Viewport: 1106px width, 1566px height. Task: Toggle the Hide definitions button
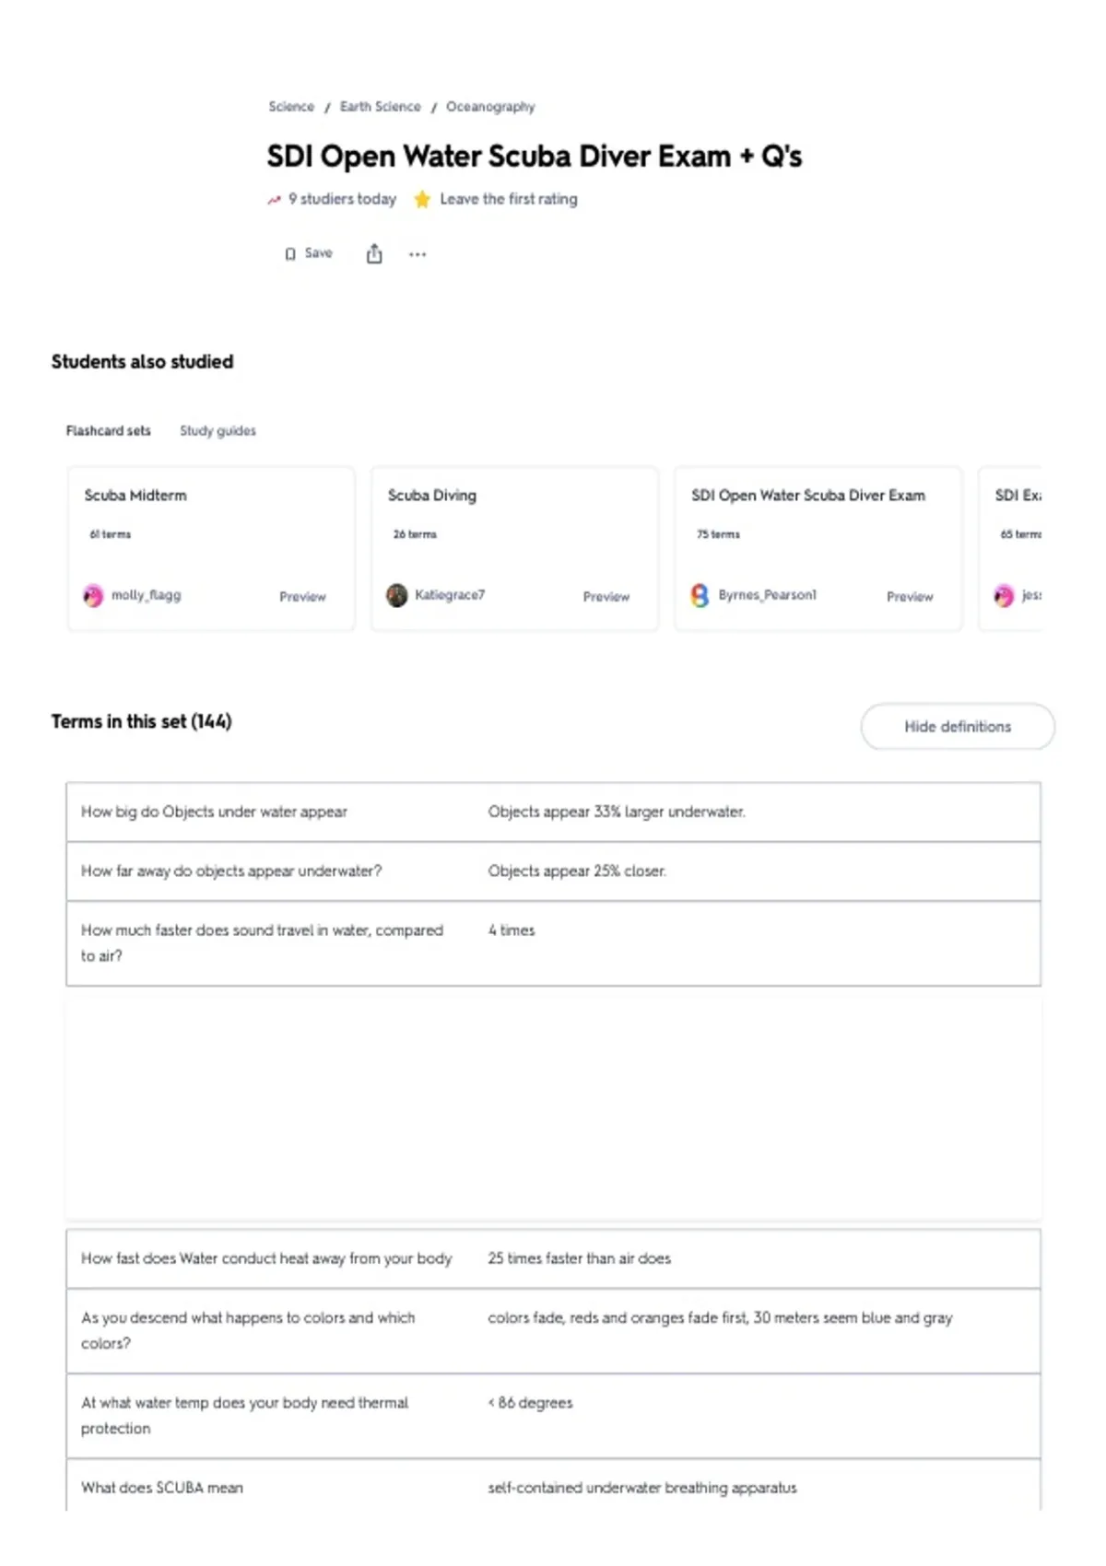pyautogui.click(x=958, y=727)
